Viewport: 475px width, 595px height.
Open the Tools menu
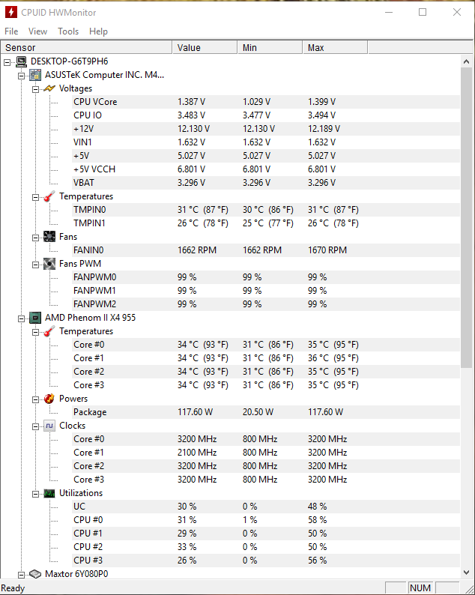click(x=68, y=31)
